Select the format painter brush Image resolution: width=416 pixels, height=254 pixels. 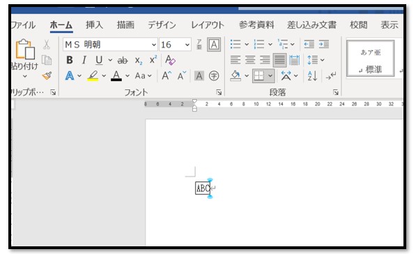coord(47,76)
